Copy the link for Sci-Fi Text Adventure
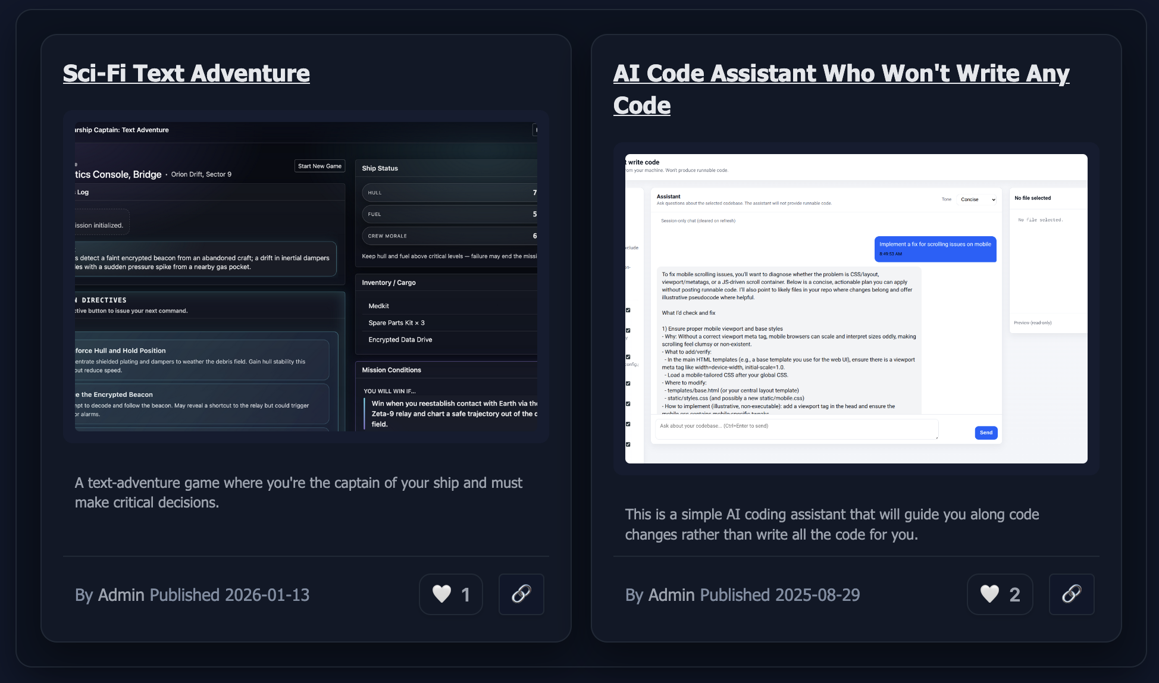 [521, 594]
